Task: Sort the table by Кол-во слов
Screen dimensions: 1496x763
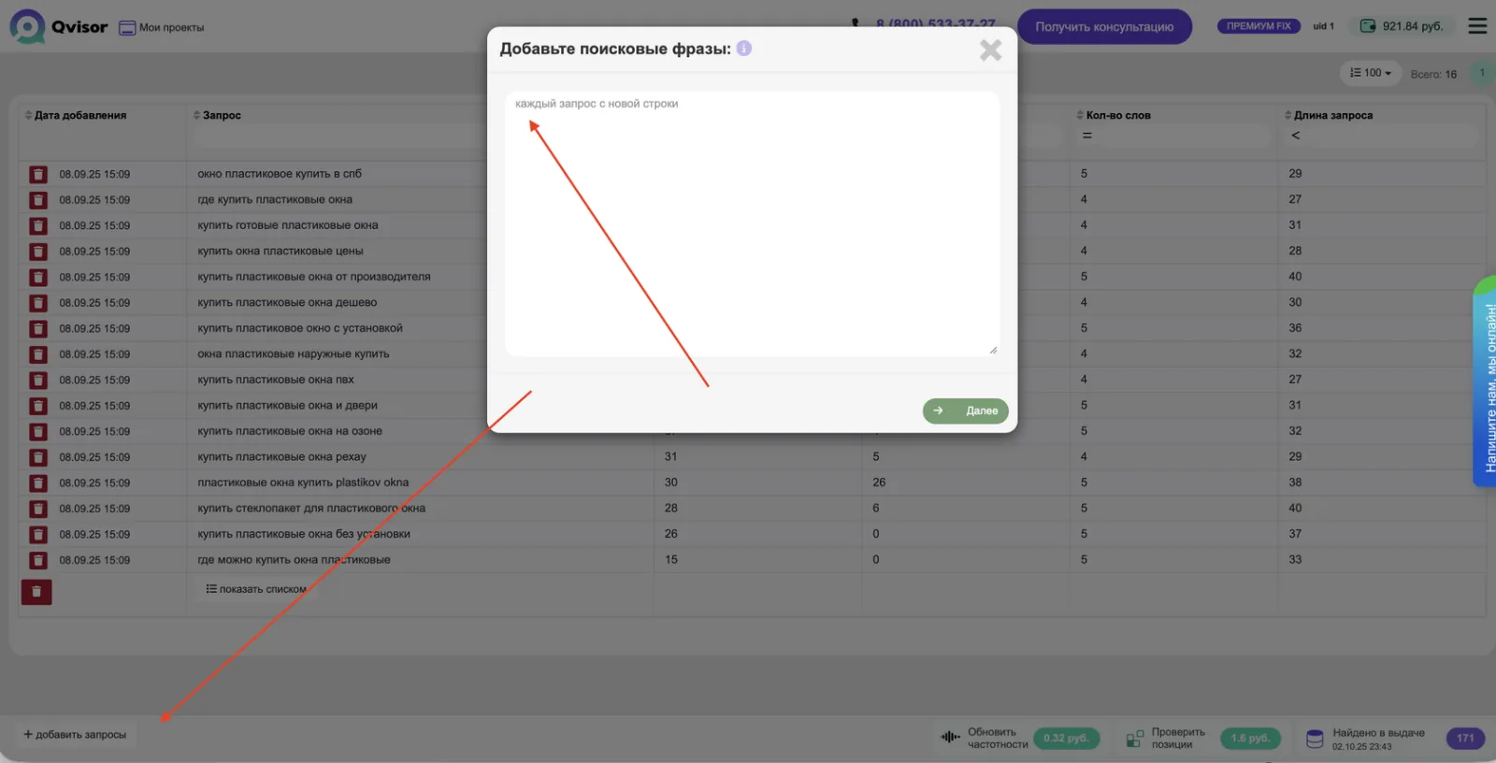Action: point(1114,116)
